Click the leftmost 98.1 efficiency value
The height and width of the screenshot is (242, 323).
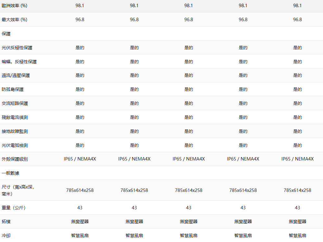[80, 6]
